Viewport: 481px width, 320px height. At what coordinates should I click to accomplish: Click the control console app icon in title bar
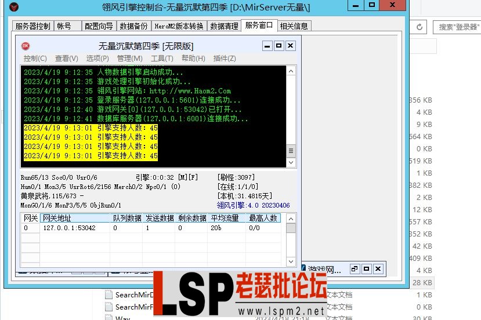coord(14,7)
